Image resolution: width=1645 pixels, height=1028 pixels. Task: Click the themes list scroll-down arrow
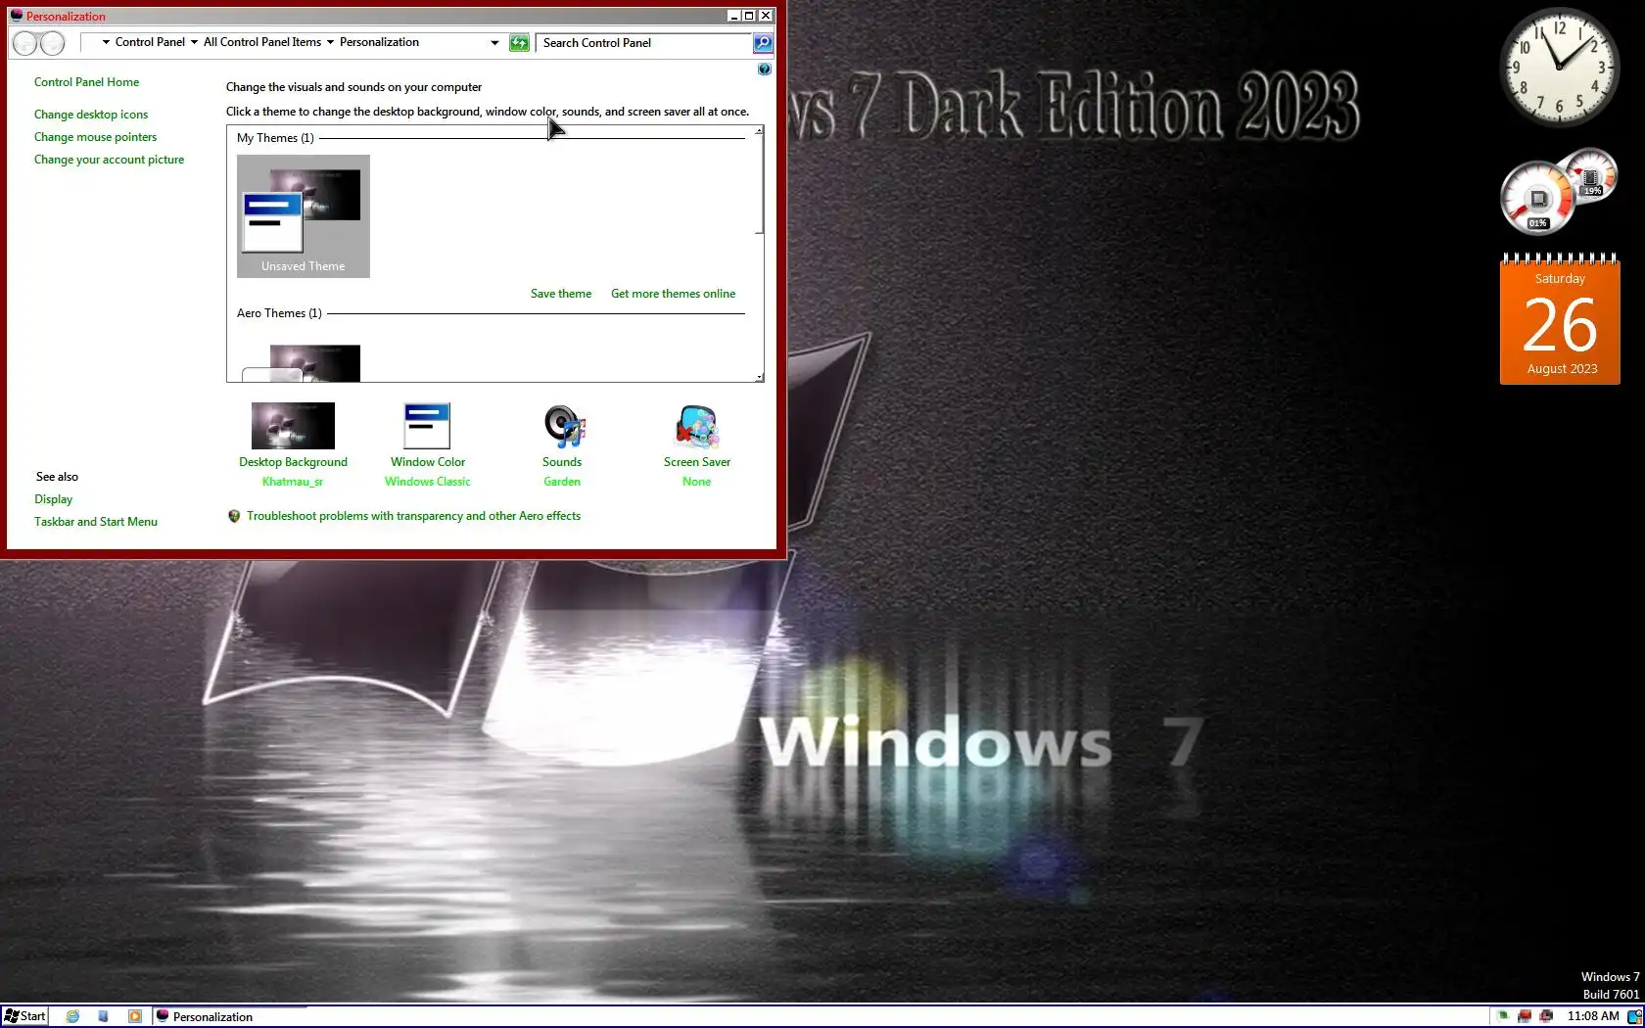(759, 377)
